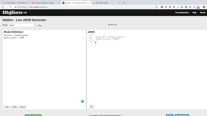Open the Model dropdown showing [New]

22,25
